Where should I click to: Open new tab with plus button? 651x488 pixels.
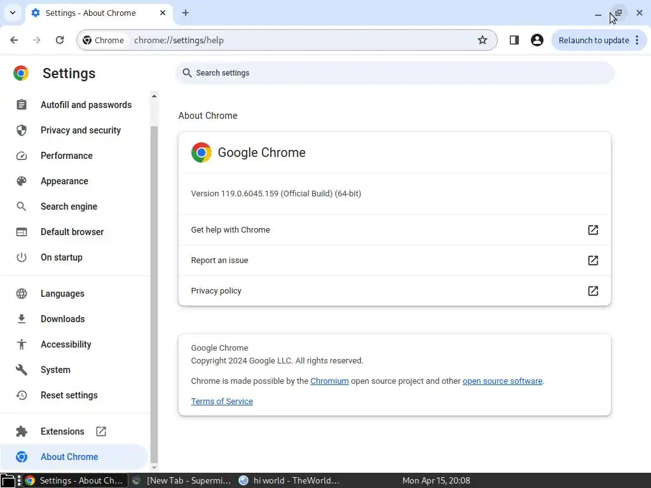186,13
